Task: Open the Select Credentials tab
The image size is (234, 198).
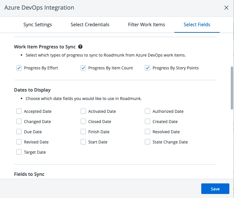Action: tap(90, 24)
